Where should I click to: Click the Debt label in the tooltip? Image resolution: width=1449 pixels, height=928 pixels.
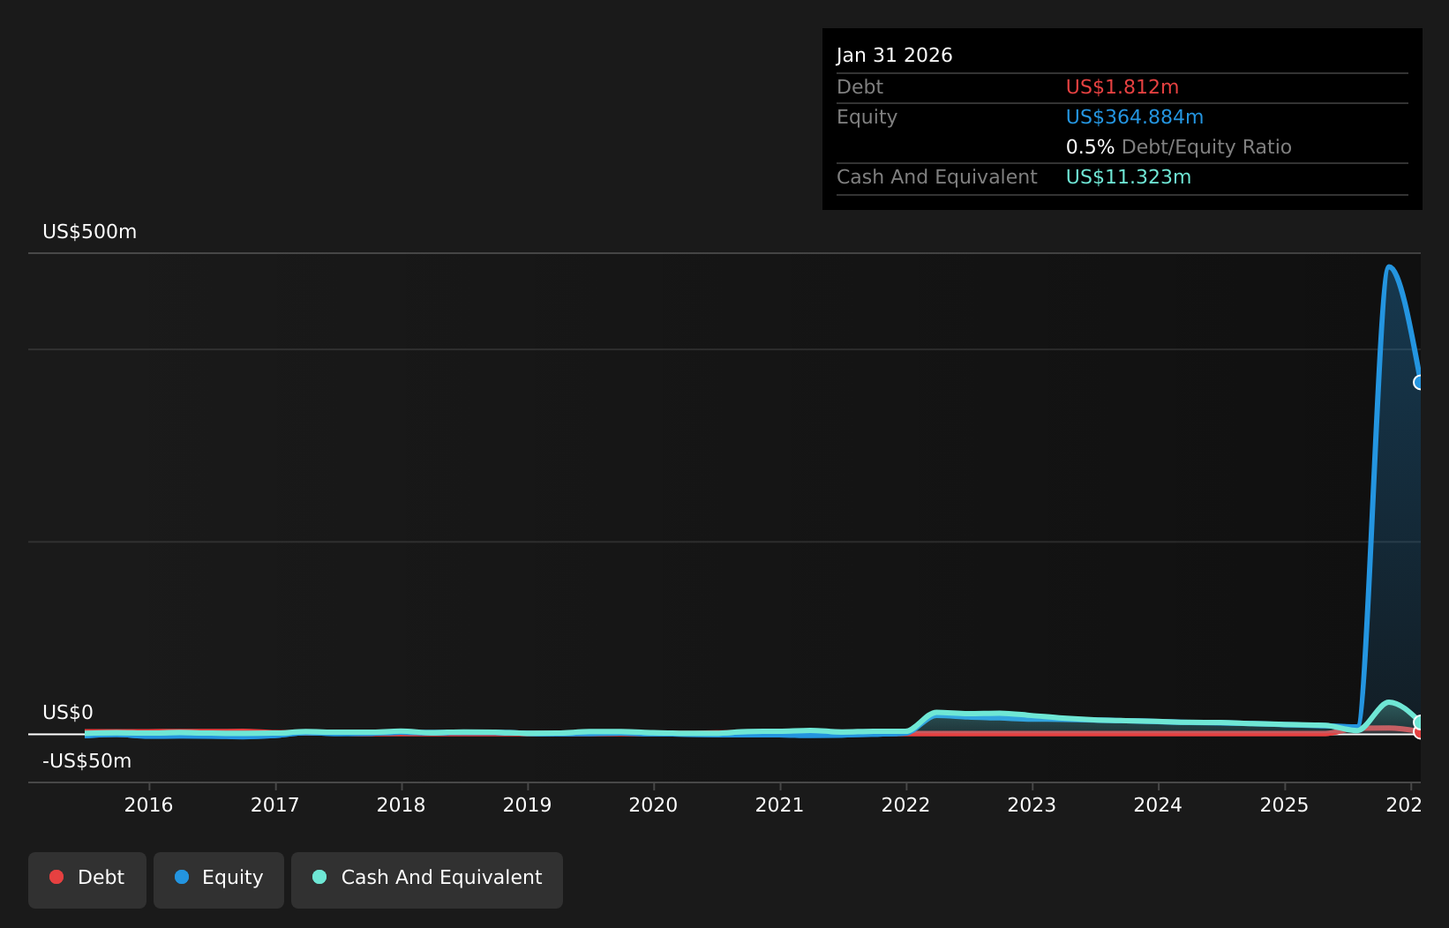(x=860, y=87)
